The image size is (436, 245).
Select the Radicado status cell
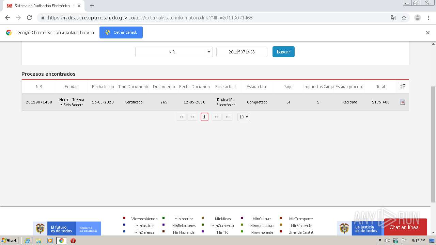(x=350, y=102)
